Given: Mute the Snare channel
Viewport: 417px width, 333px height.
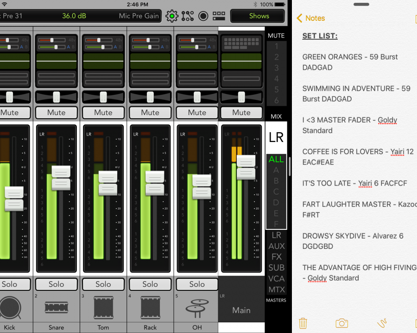Looking at the screenshot, I should (56, 112).
